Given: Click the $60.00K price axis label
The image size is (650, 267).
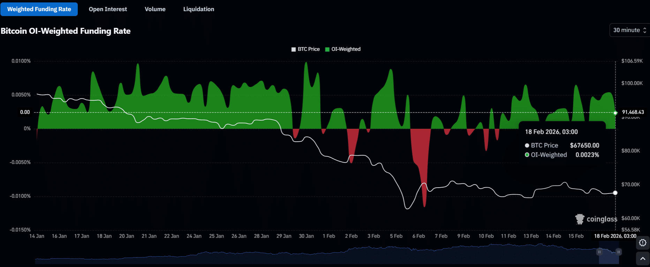Looking at the screenshot, I should (x=630, y=218).
